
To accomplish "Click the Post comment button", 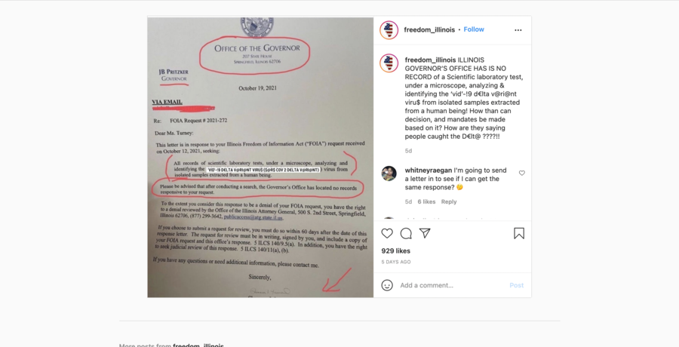I will [x=516, y=285].
